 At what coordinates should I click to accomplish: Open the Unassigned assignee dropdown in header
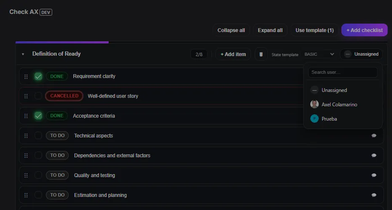coord(361,54)
